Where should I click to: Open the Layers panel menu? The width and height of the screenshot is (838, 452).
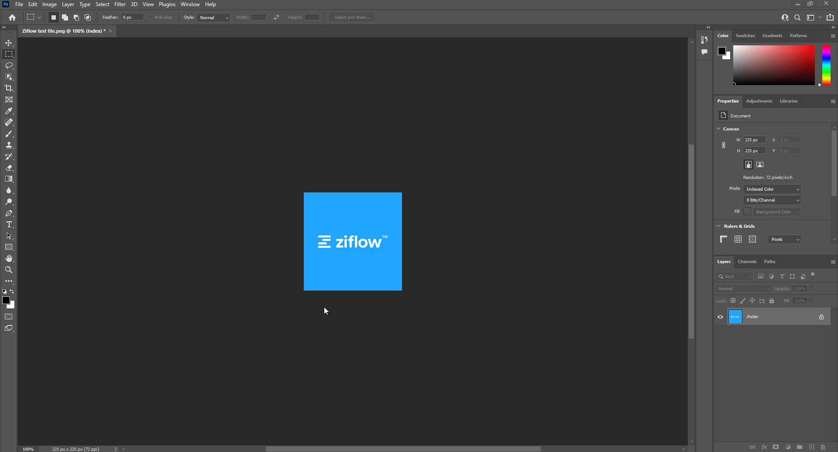(833, 262)
